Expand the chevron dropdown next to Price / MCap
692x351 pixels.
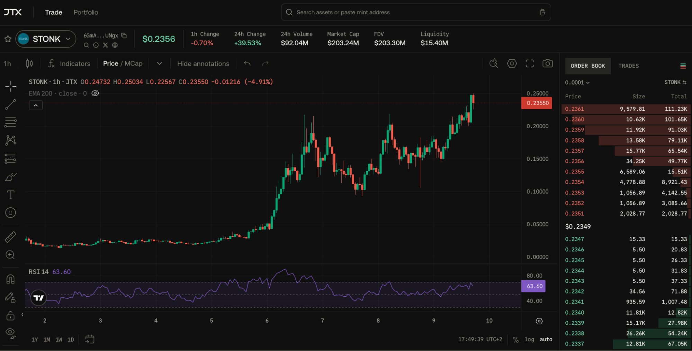(x=159, y=63)
